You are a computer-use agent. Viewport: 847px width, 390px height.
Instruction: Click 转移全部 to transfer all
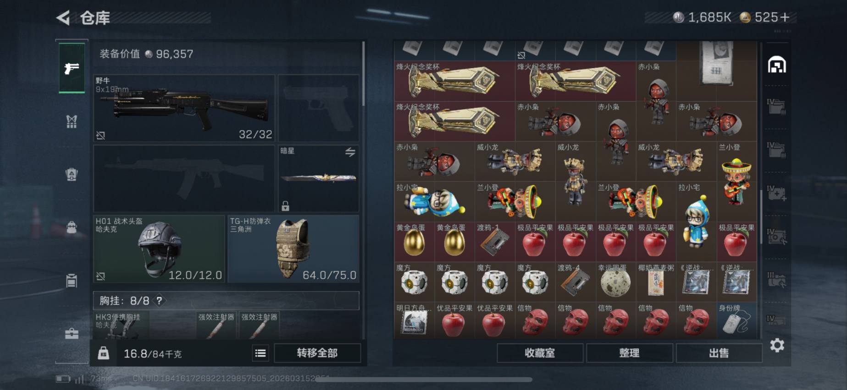click(x=317, y=353)
